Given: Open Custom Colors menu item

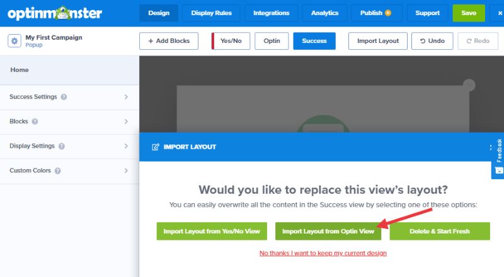Looking at the screenshot, I should coord(69,171).
